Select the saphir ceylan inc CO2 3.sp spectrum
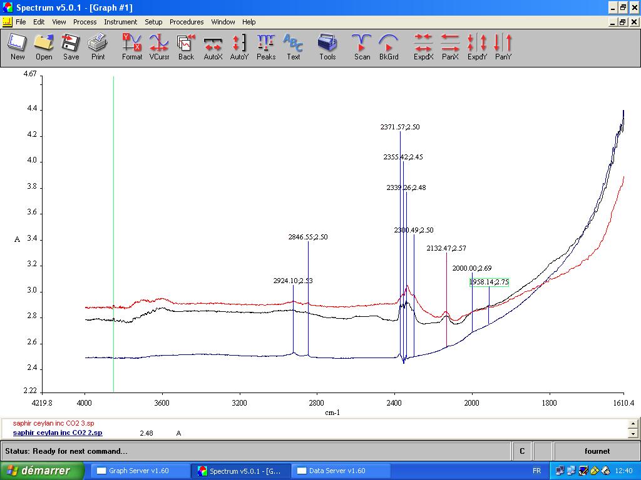Image resolution: width=641 pixels, height=480 pixels. pos(53,423)
